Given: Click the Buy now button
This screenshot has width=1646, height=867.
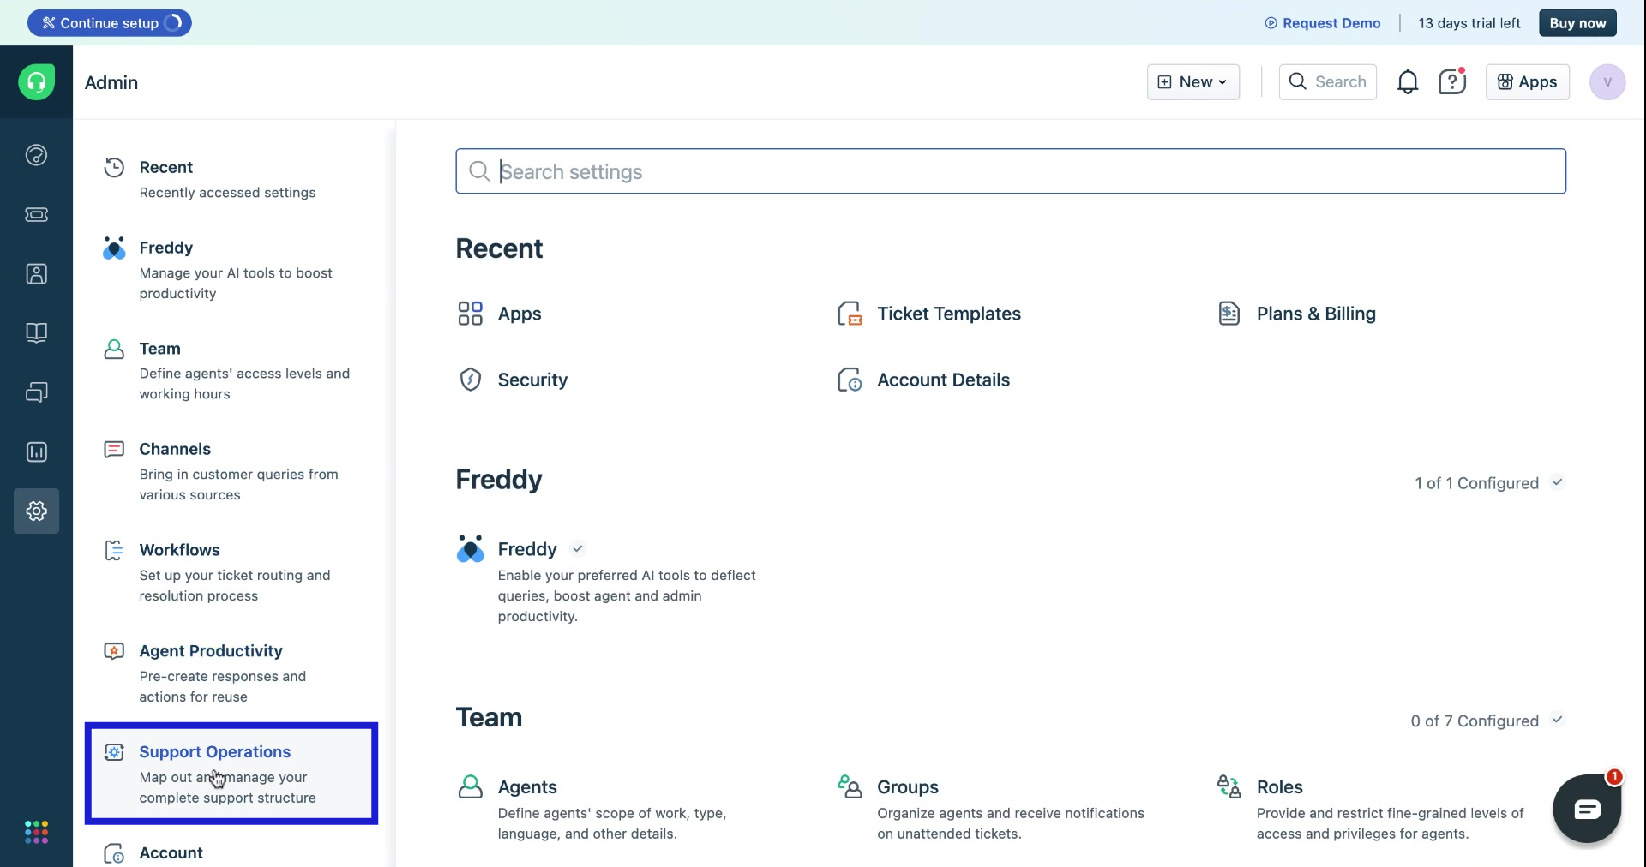Looking at the screenshot, I should [x=1577, y=23].
